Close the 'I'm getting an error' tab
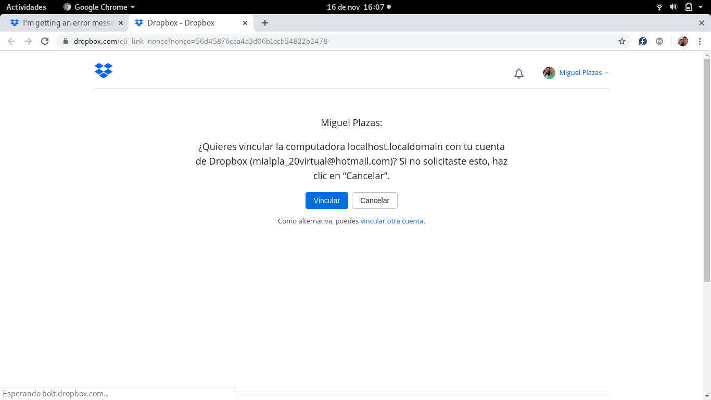The width and height of the screenshot is (711, 400). click(x=121, y=23)
